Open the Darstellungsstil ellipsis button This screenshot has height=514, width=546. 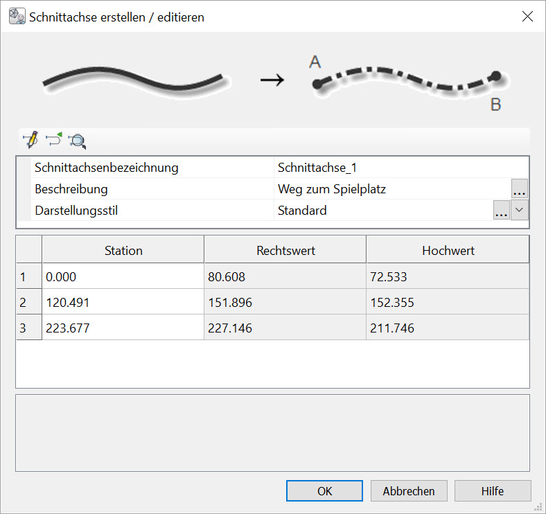point(502,211)
